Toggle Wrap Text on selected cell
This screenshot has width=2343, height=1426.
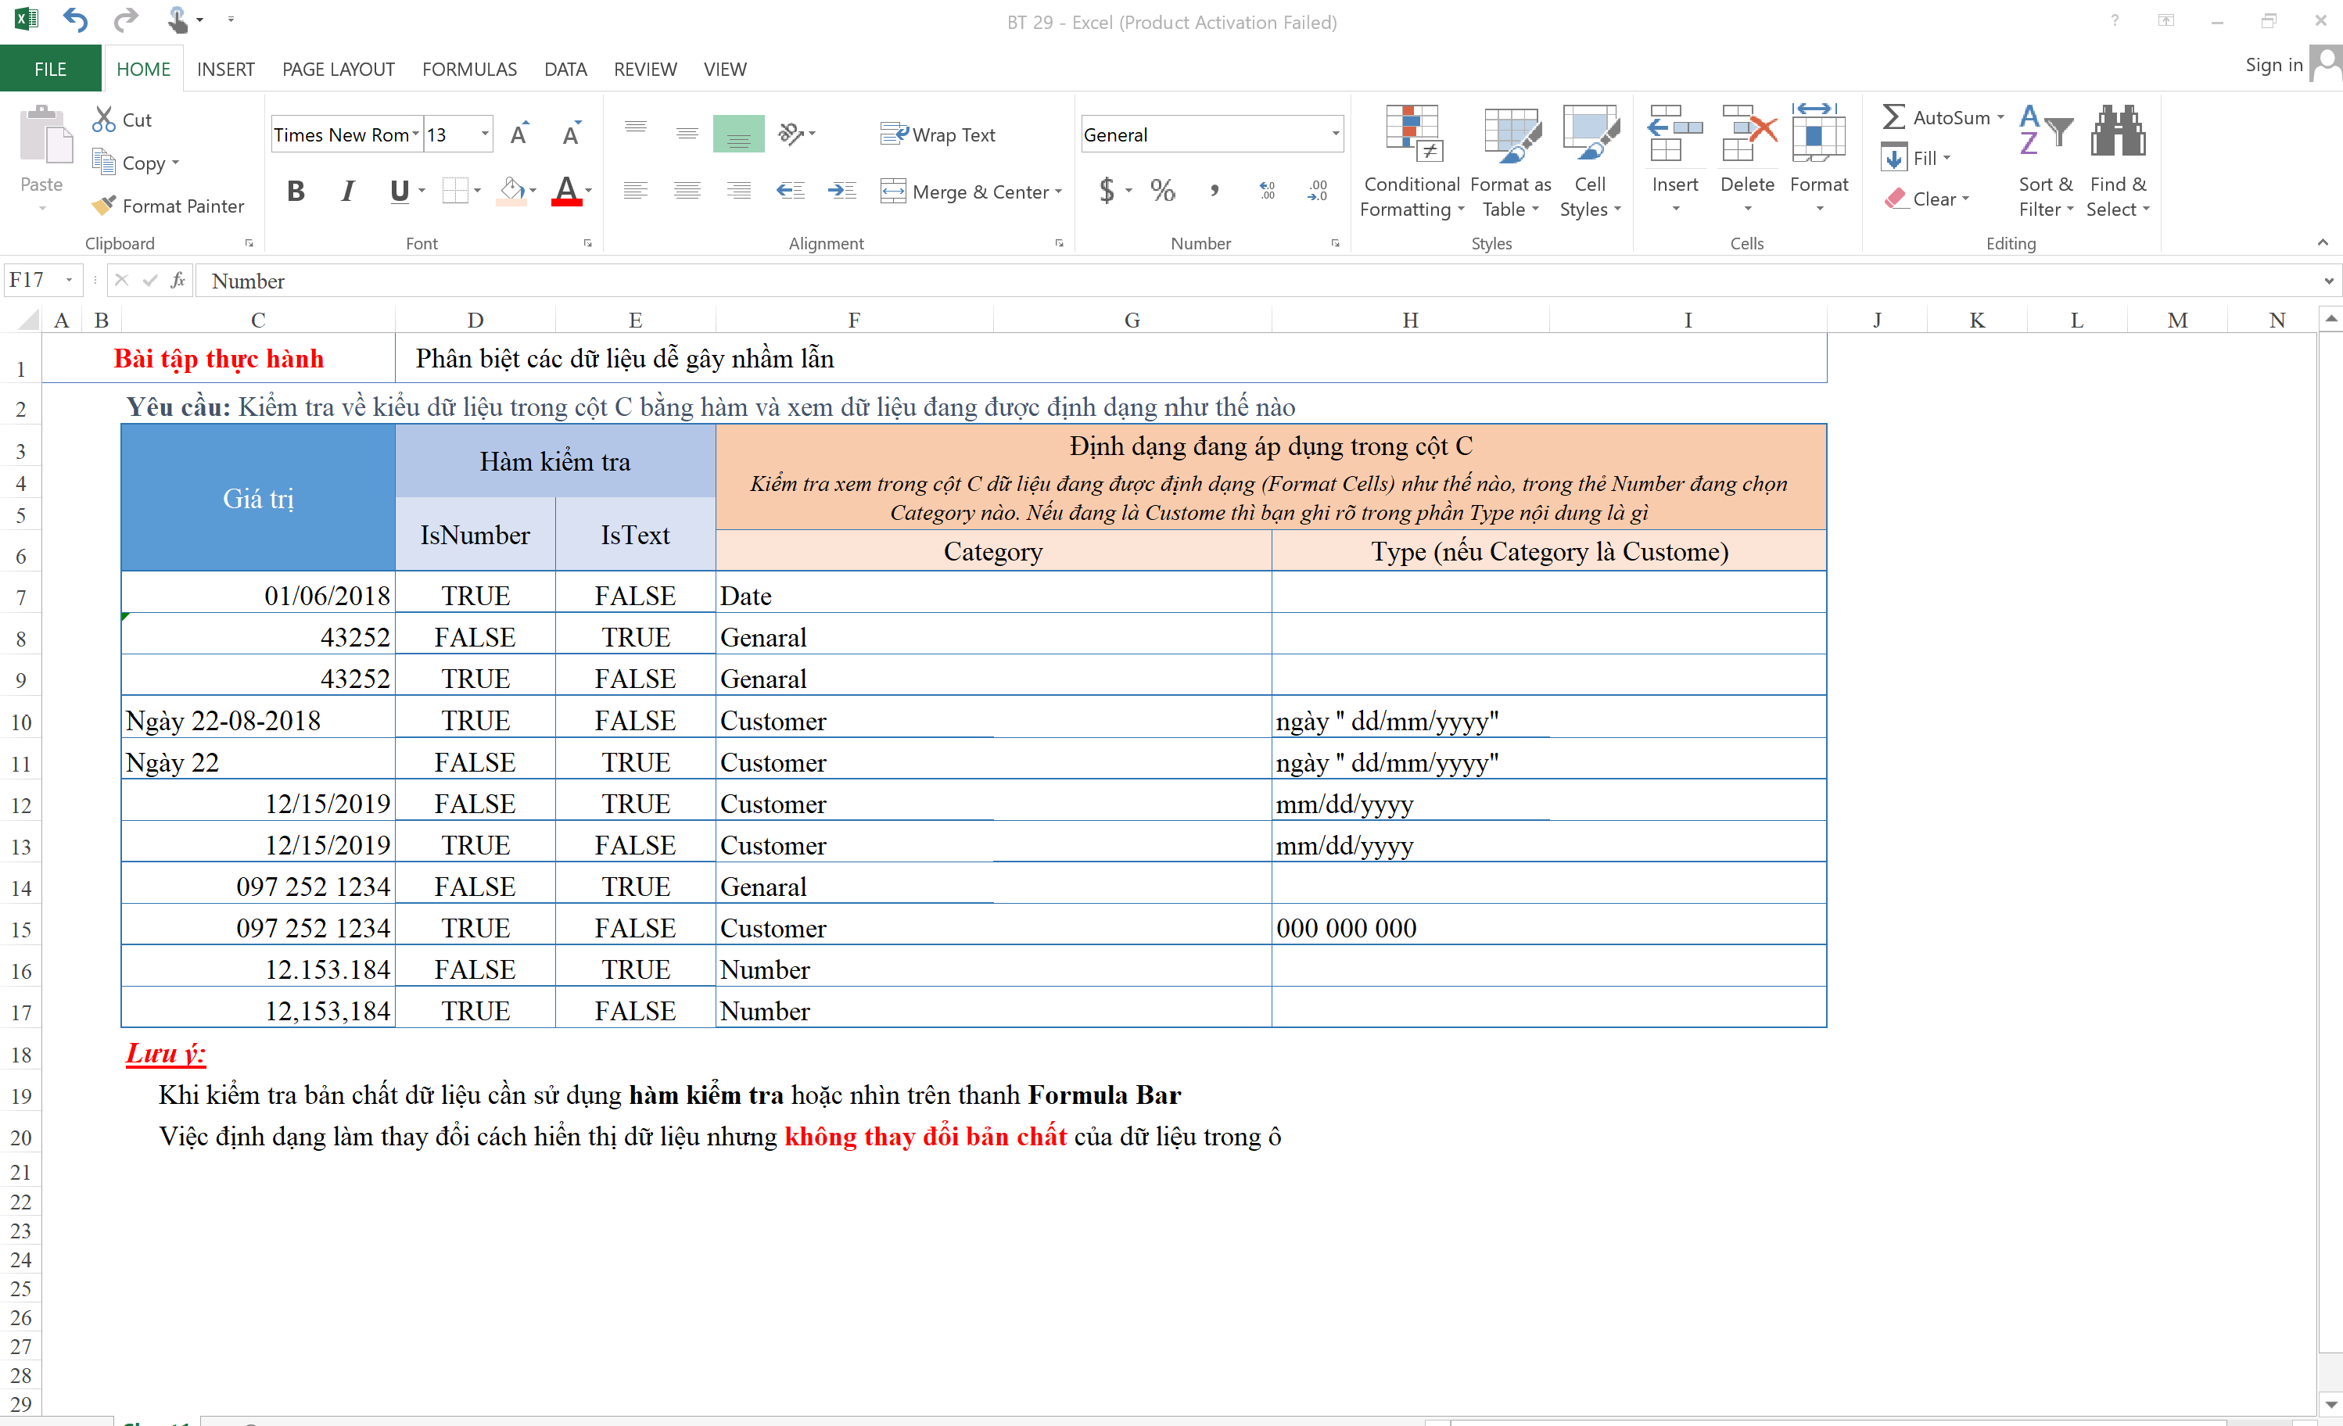pyautogui.click(x=938, y=135)
